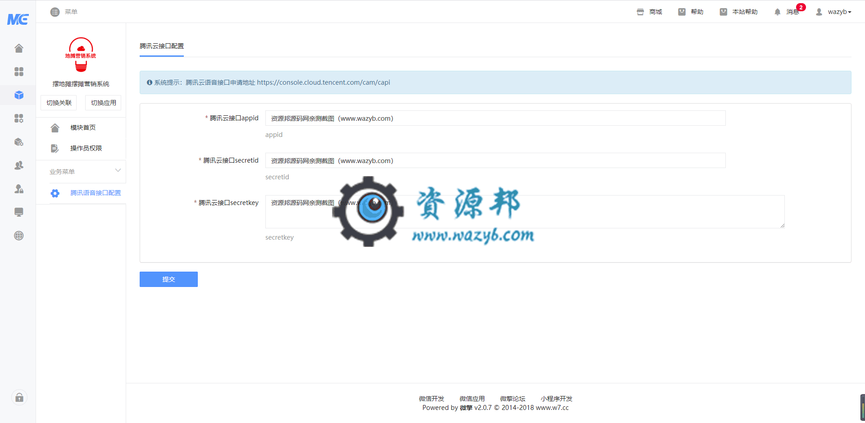Click the 'appid' hint text below the first field
Image resolution: width=865 pixels, height=423 pixels.
(x=274, y=135)
